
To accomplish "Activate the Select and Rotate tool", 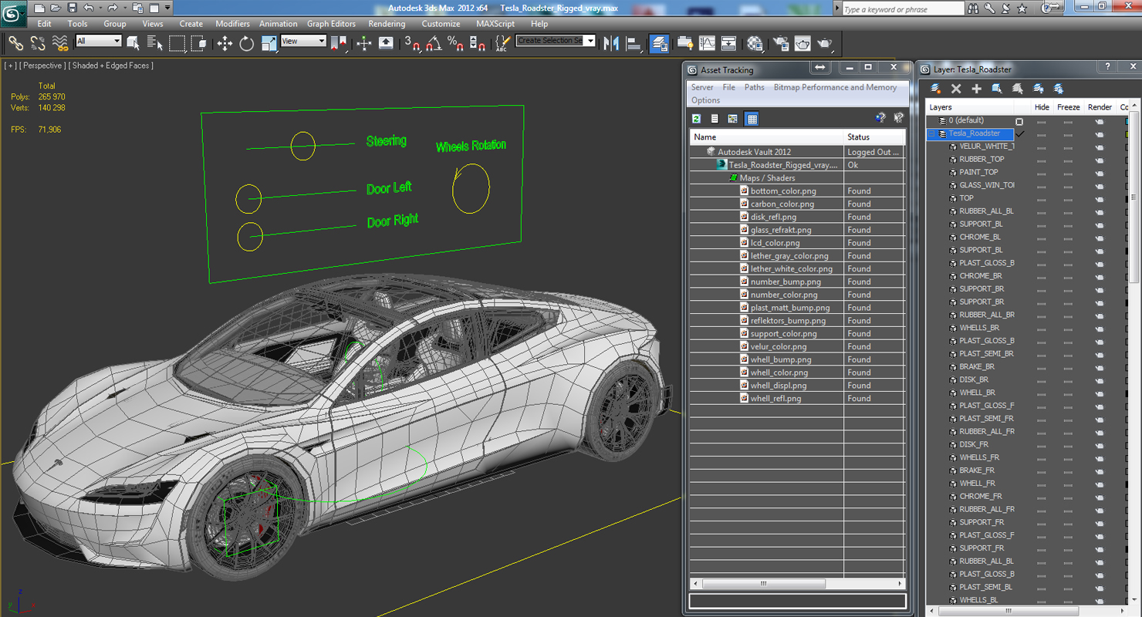I will 246,43.
